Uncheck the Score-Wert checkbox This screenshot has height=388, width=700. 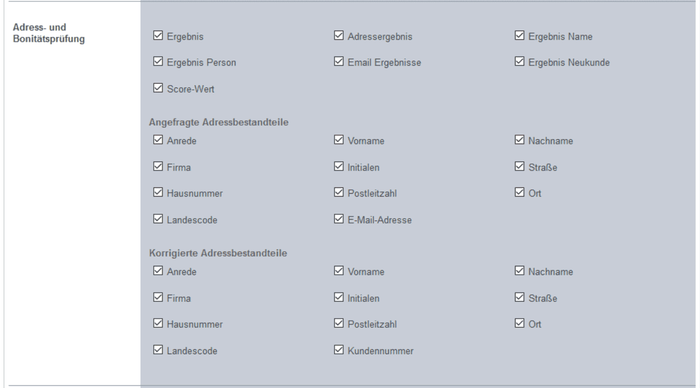157,89
